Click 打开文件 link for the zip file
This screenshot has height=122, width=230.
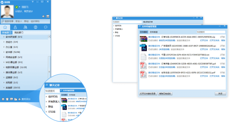click(x=204, y=40)
